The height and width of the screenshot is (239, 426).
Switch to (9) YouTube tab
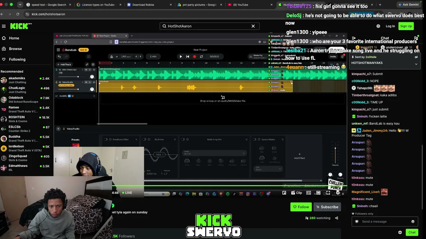(x=250, y=5)
